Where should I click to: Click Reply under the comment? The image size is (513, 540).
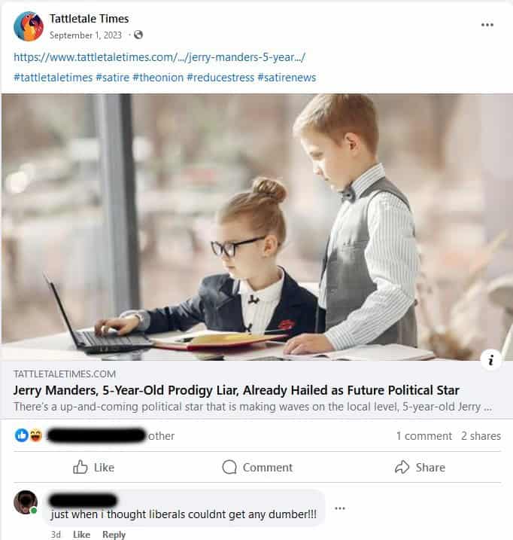(x=114, y=534)
